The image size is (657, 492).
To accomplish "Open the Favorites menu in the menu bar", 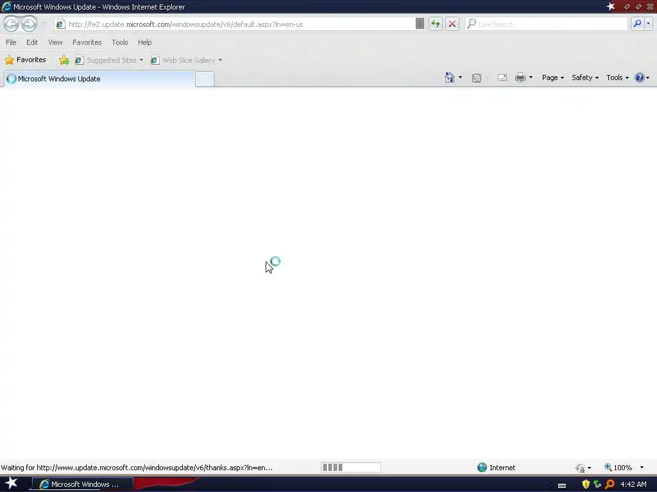I will click(87, 42).
